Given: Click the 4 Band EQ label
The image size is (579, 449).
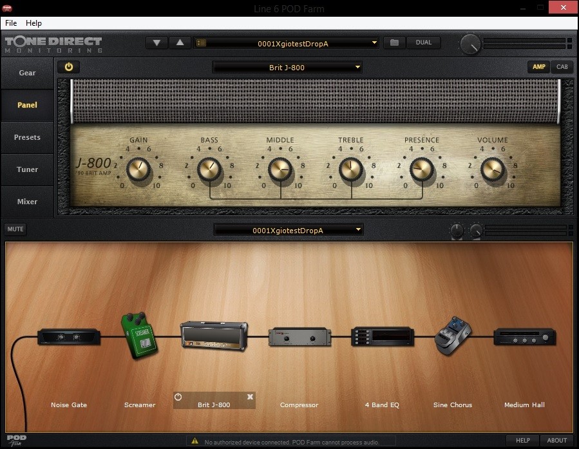Looking at the screenshot, I should 382,405.
